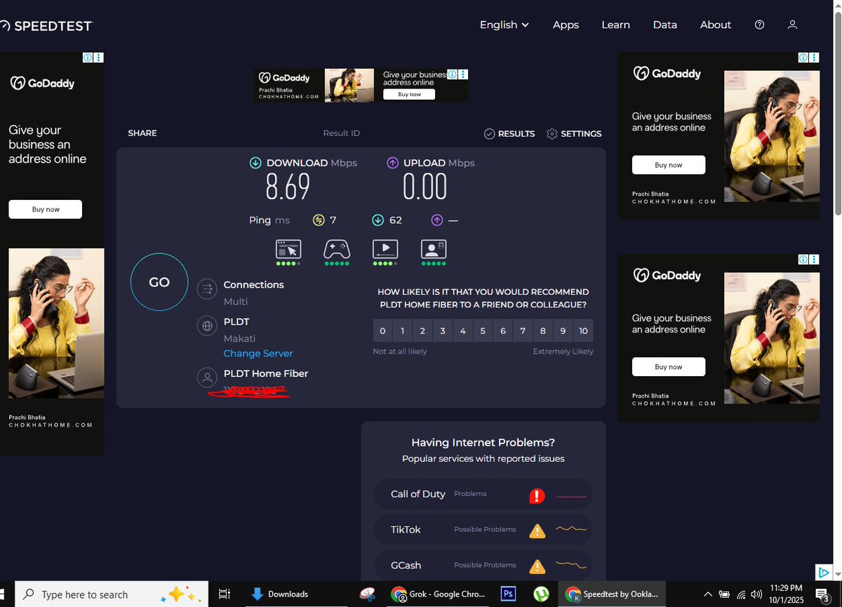Switch to Grok Chrome window in taskbar

click(x=439, y=594)
